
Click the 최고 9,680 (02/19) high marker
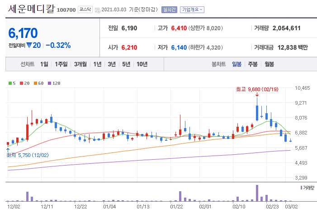(x=257, y=89)
